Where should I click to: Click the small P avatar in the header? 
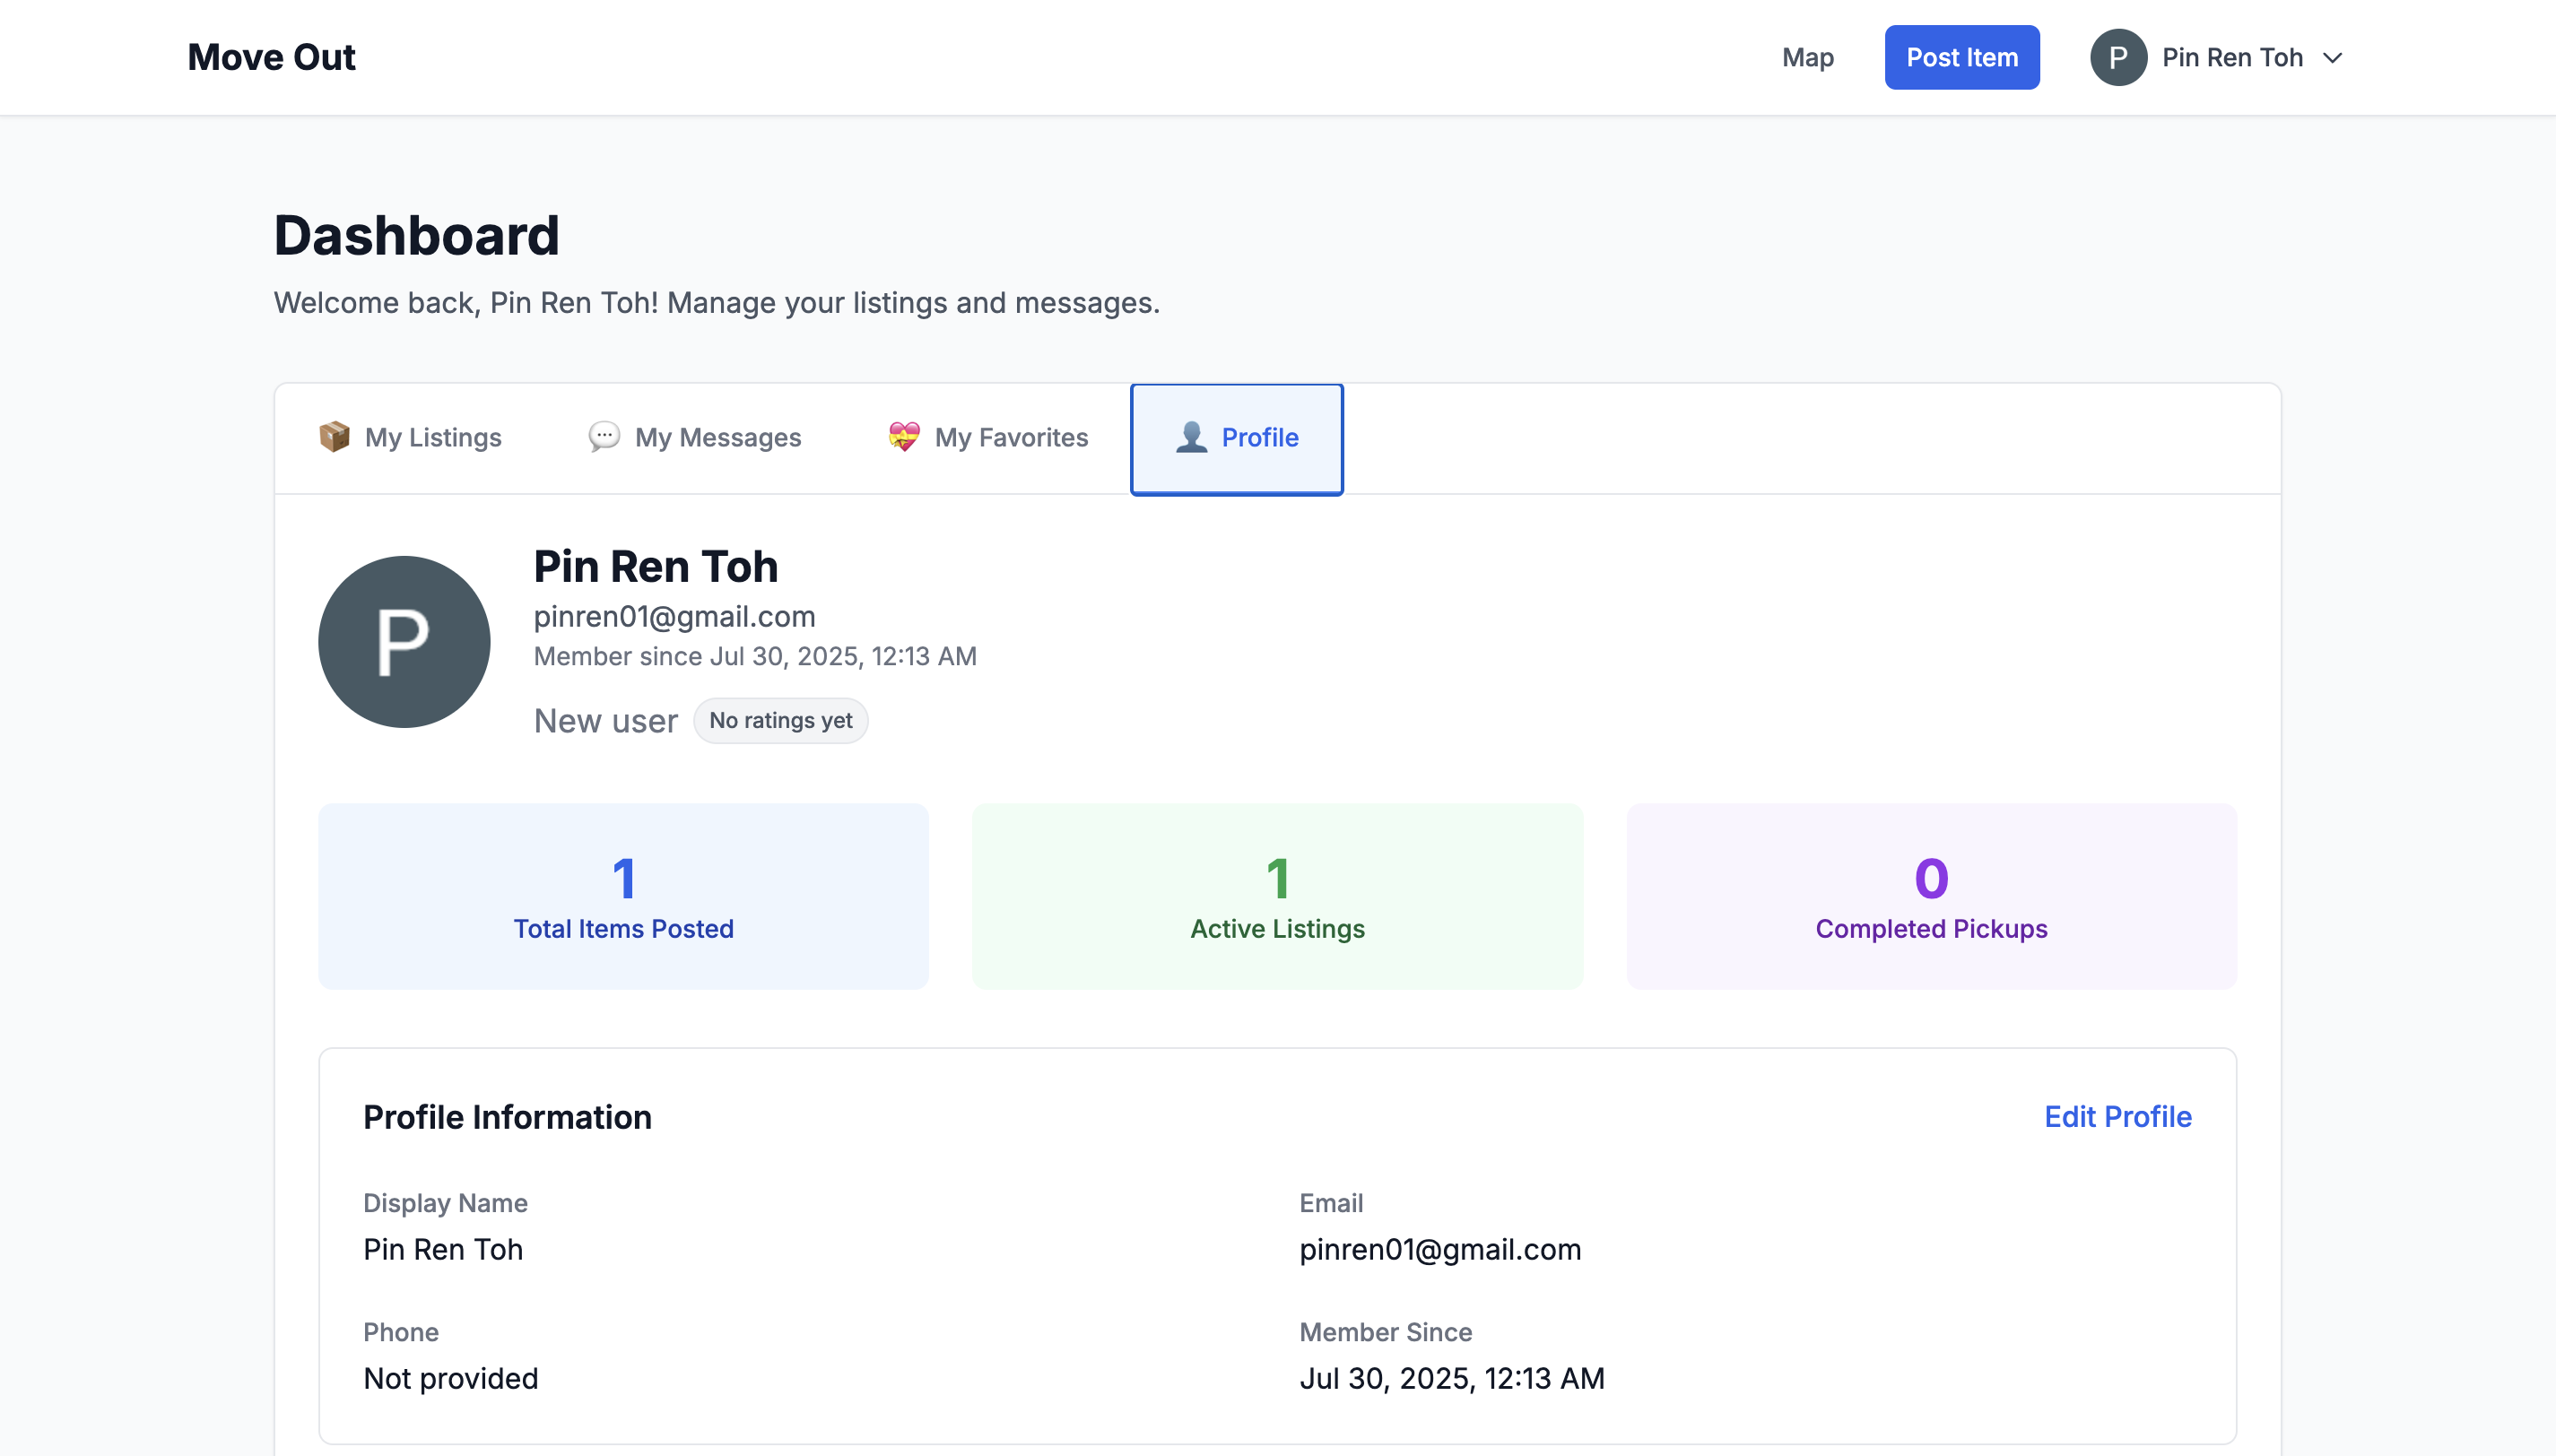pos(2117,58)
